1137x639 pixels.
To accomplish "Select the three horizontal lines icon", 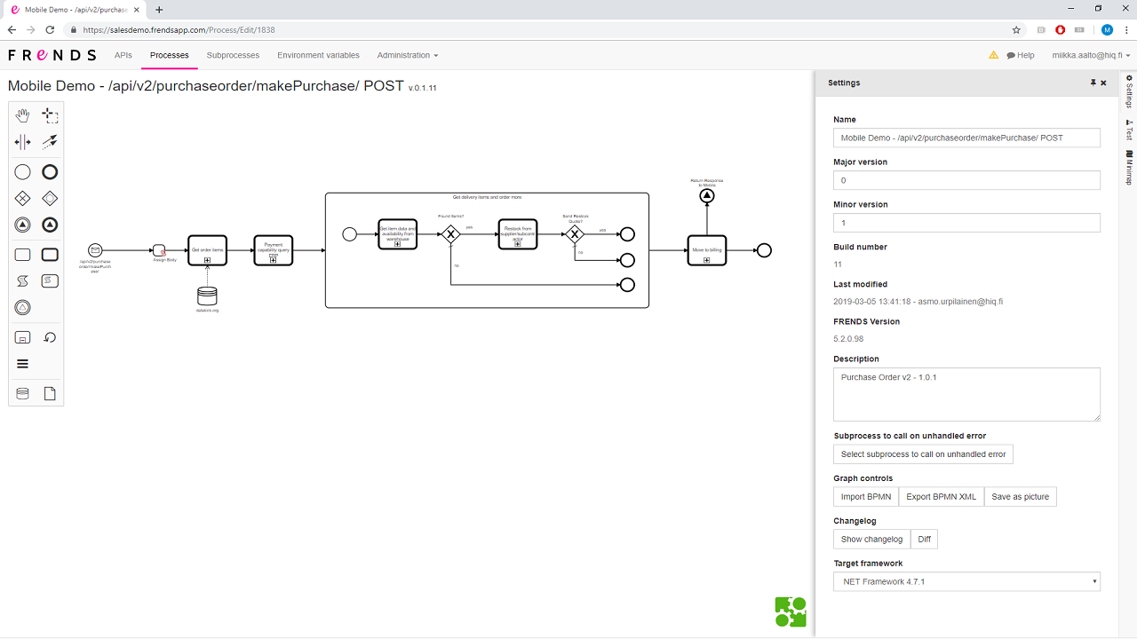I will [23, 364].
